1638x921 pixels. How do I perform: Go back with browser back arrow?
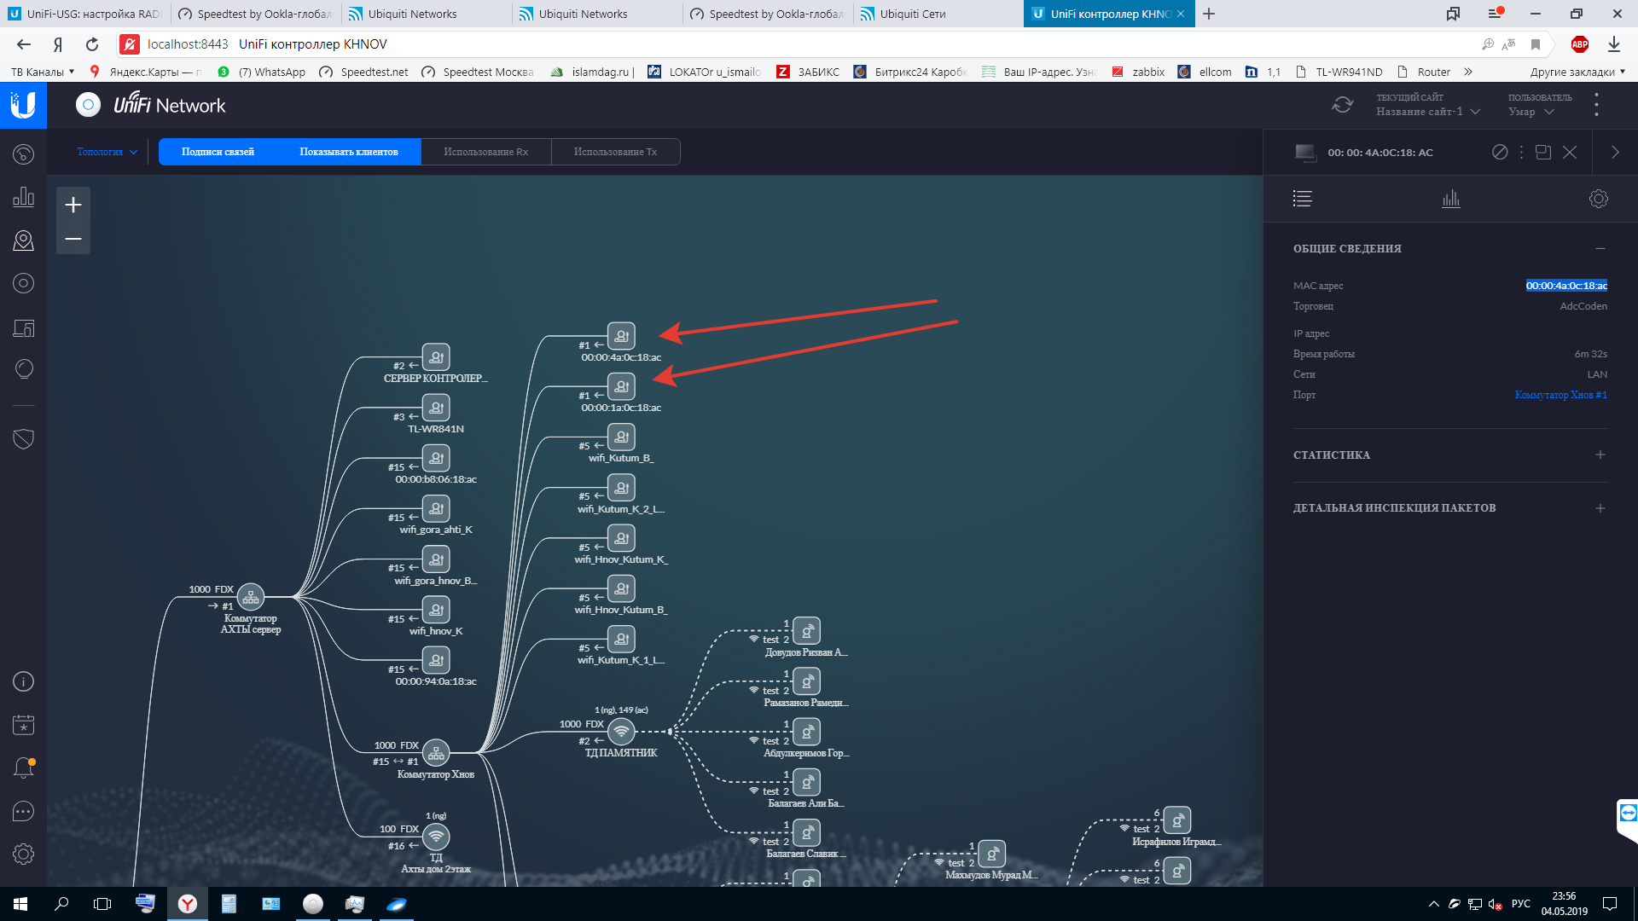point(24,44)
